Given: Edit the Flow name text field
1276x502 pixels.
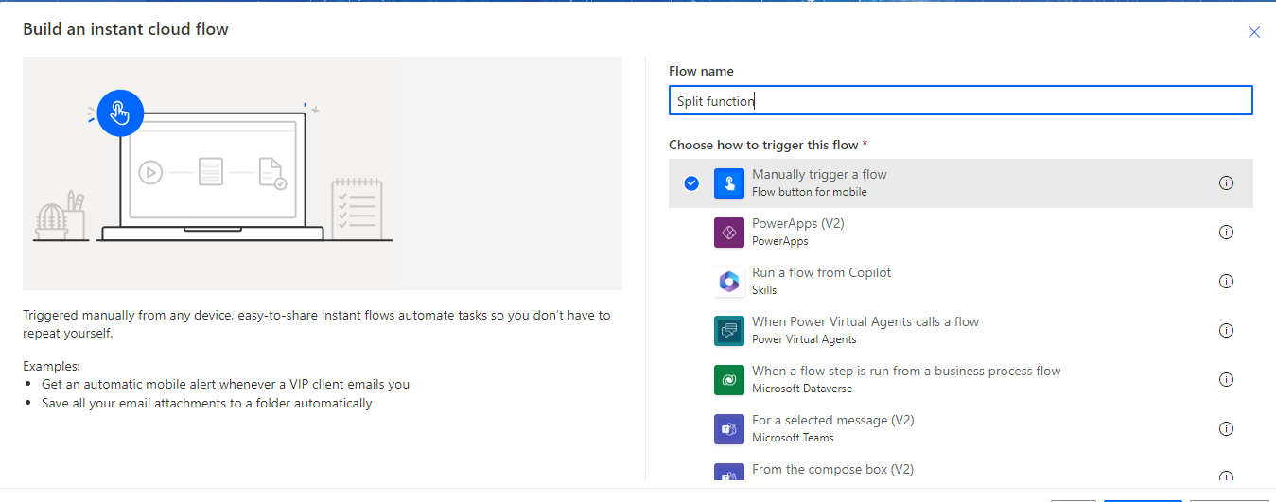Looking at the screenshot, I should tap(960, 101).
